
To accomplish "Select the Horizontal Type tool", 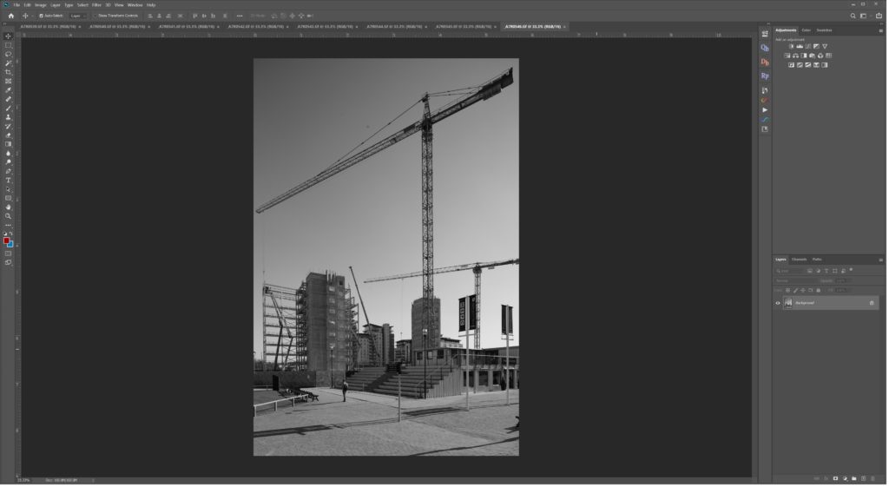I will tap(9, 181).
